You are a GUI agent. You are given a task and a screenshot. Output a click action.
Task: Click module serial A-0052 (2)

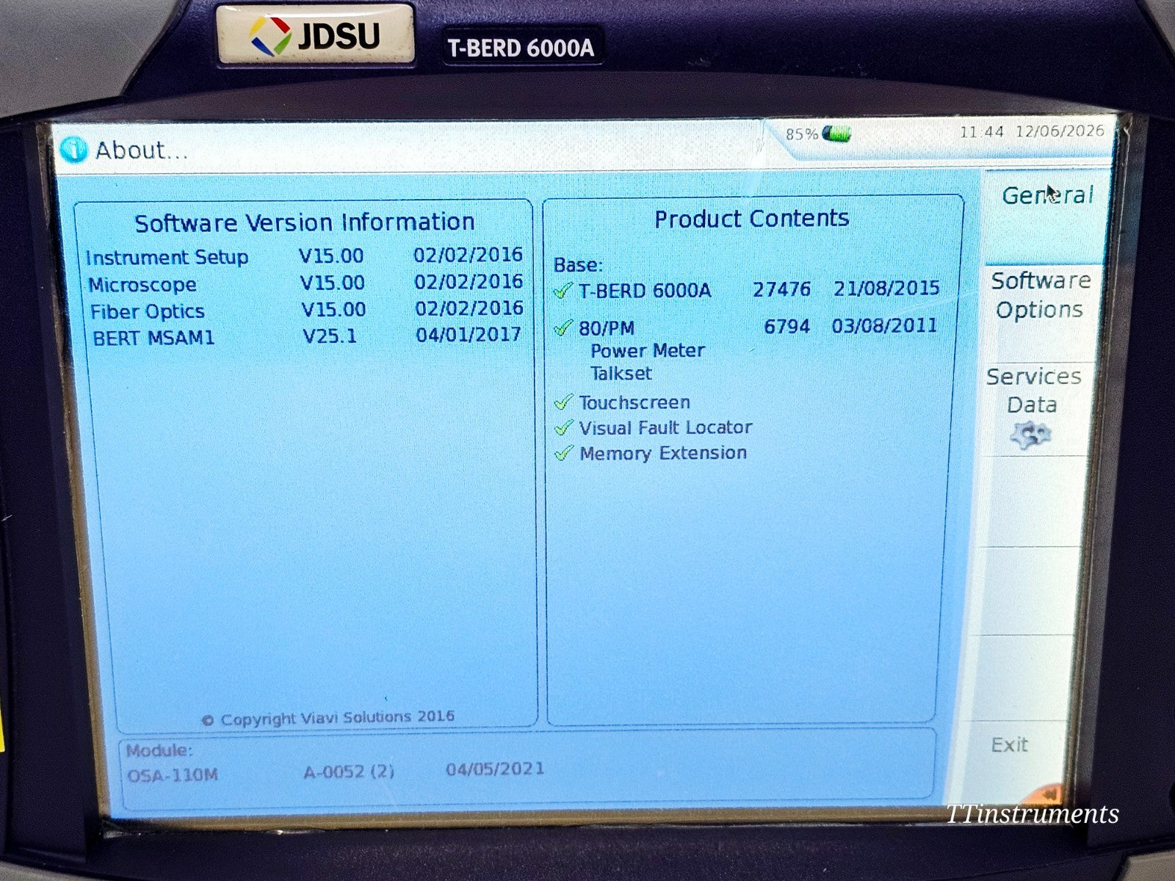349,772
